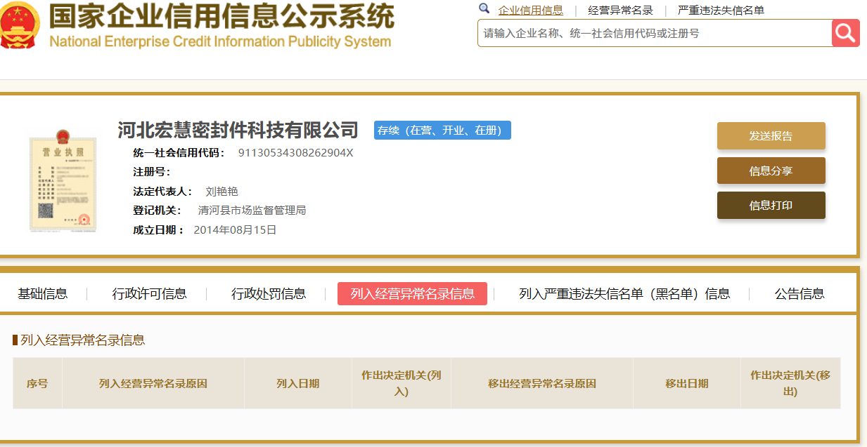Open the 企业信用信息 link
The width and height of the screenshot is (867, 447).
(530, 10)
